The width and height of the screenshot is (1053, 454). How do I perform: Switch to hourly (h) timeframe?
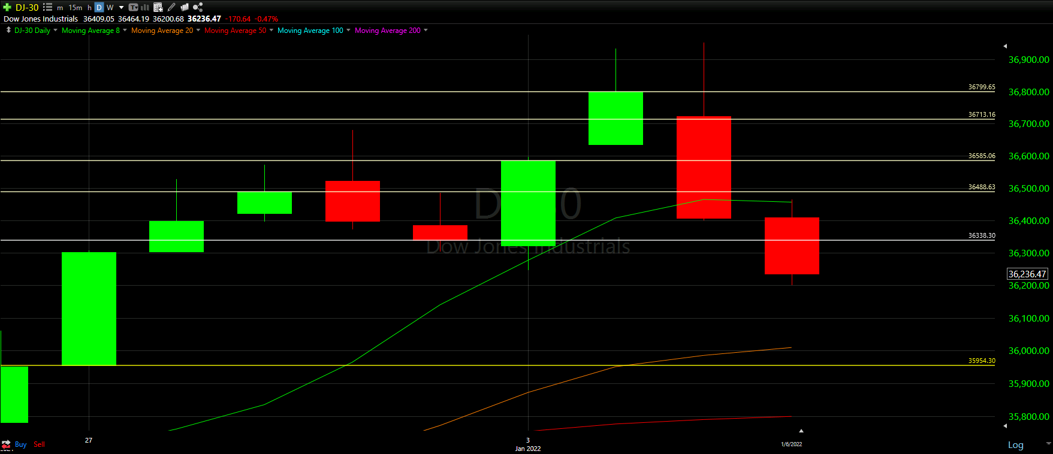[89, 8]
